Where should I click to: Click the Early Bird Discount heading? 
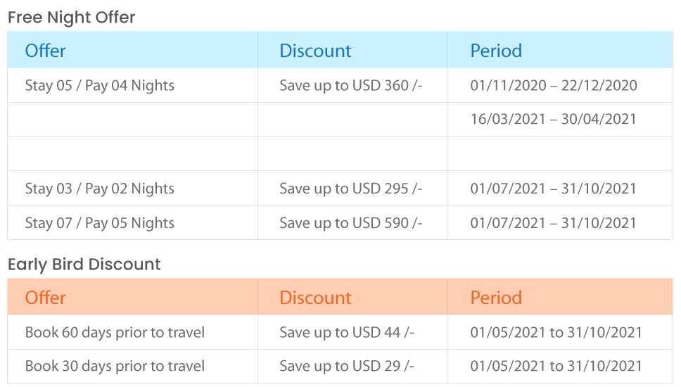[84, 265]
